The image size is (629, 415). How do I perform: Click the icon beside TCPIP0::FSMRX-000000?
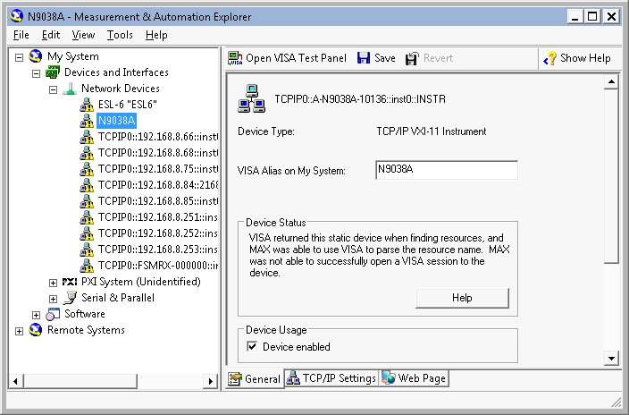point(87,265)
